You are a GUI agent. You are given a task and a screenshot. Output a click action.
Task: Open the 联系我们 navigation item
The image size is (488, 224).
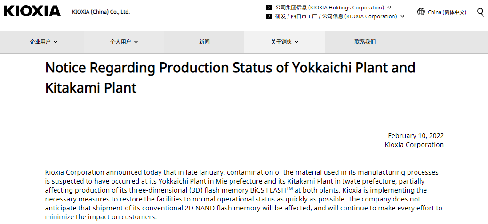coord(365,42)
